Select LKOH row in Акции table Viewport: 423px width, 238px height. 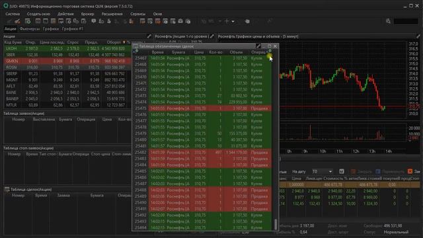pyautogui.click(x=67, y=48)
